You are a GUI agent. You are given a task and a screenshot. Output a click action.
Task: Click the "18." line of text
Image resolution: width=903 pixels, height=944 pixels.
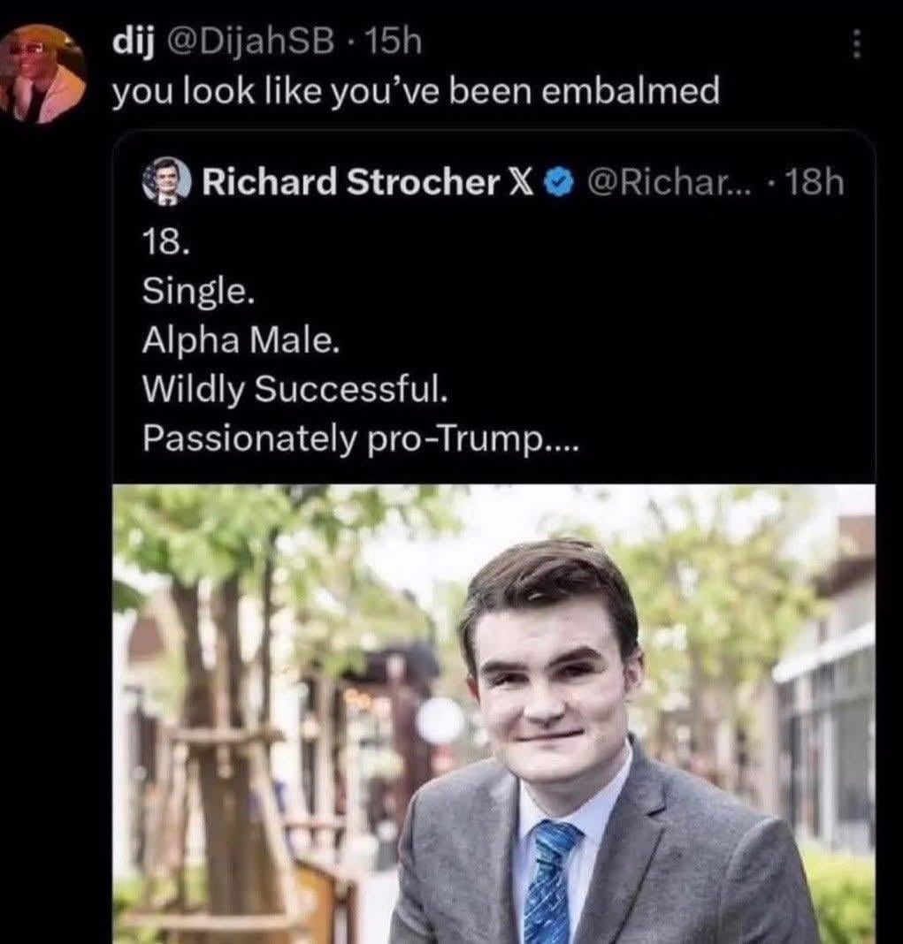165,243
